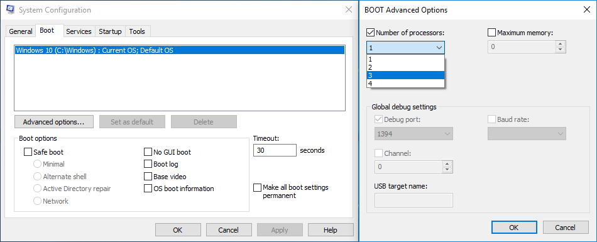Open the Startup tab

[110, 31]
